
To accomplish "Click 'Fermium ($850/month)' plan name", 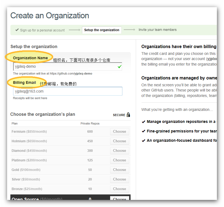I will click(29, 132).
